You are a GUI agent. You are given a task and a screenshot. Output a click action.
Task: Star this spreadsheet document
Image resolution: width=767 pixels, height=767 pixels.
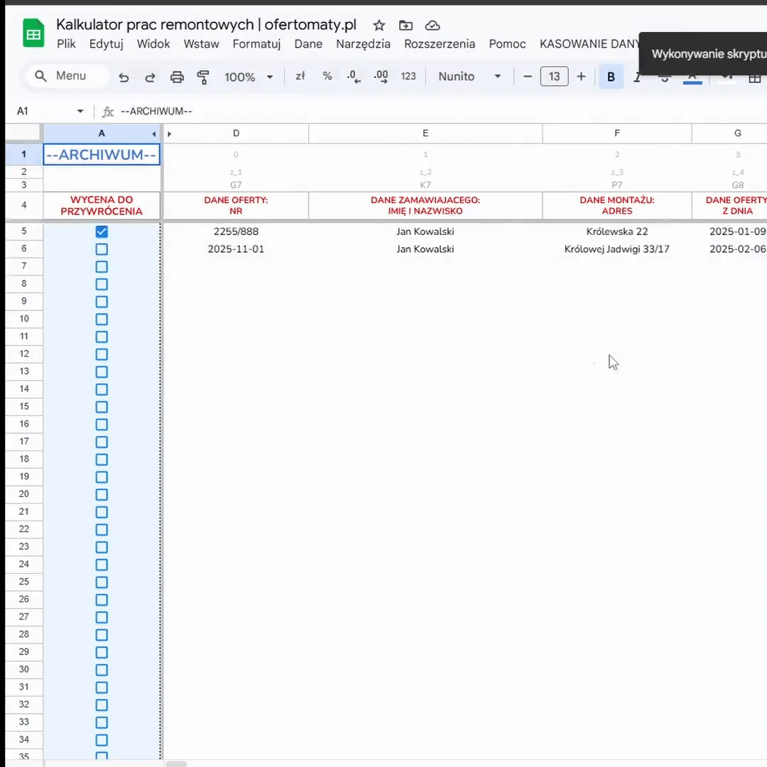(379, 26)
